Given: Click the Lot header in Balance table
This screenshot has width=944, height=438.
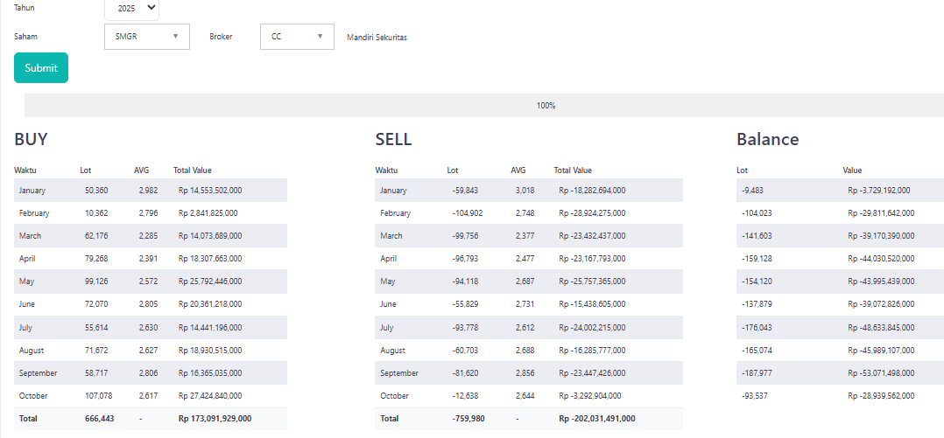Looking at the screenshot, I should [x=742, y=170].
